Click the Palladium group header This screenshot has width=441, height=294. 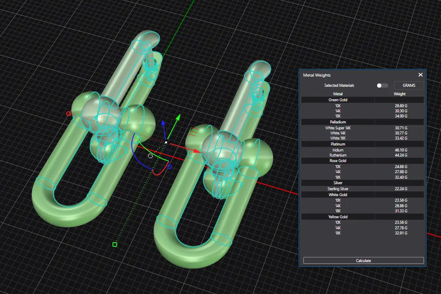[x=337, y=122]
